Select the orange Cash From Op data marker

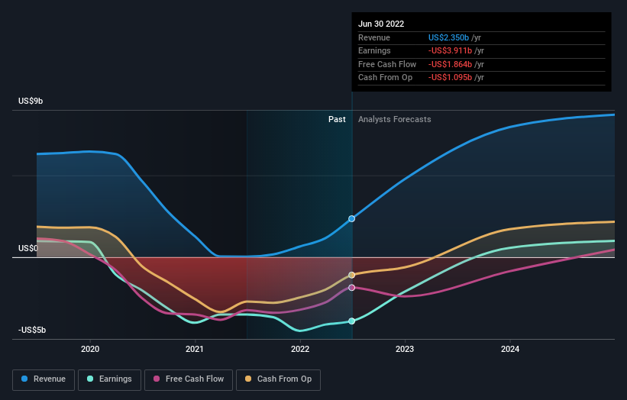[x=352, y=275]
